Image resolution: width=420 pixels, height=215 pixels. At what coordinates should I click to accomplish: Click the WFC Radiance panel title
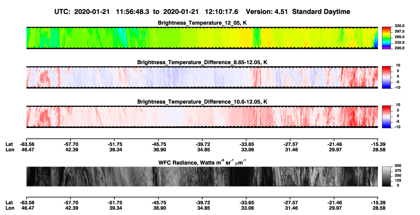point(202,162)
